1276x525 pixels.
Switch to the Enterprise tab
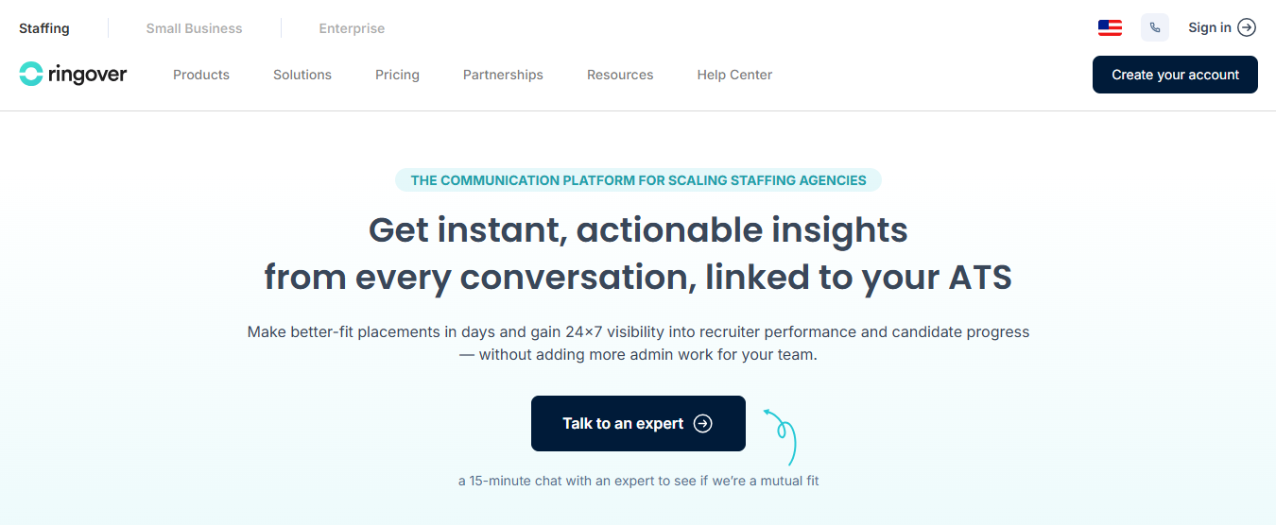(x=352, y=28)
